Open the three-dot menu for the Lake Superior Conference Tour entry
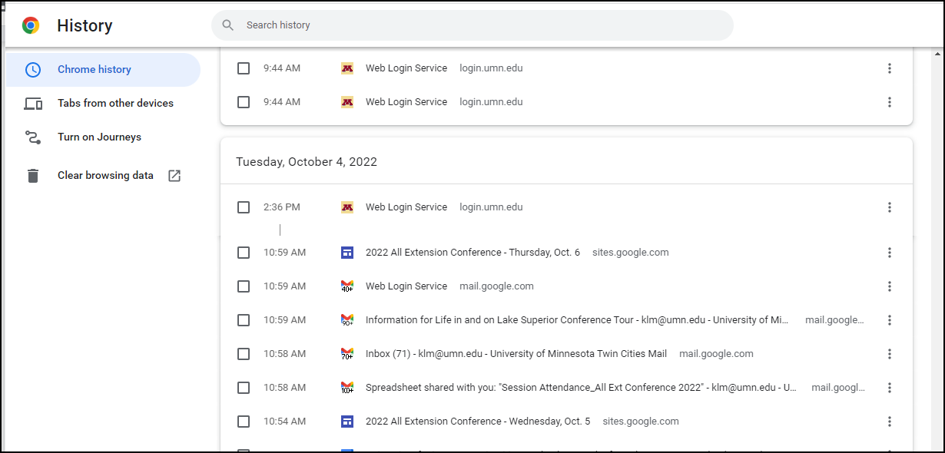 click(x=890, y=320)
